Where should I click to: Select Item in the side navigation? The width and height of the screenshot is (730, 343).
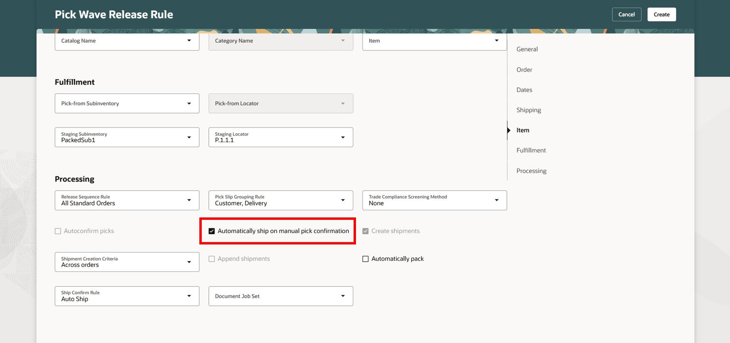[523, 130]
